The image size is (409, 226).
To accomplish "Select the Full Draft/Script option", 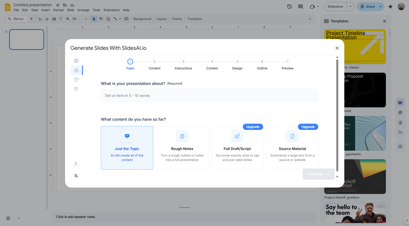I will point(237,148).
